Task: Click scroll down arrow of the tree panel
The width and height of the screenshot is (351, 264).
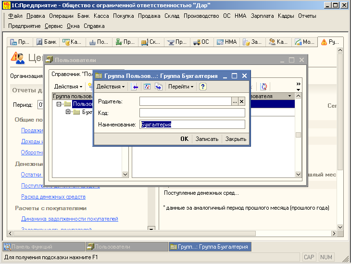Action: click(x=125, y=175)
